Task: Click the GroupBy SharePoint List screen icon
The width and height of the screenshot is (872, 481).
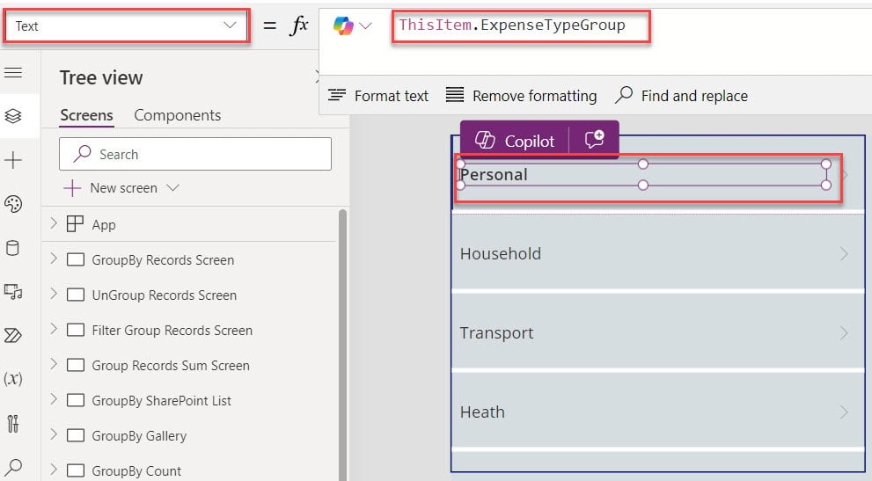Action: (x=75, y=400)
